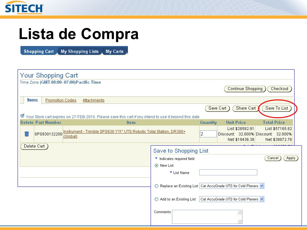
Task: Click the Quantity column header
Action: [208, 122]
